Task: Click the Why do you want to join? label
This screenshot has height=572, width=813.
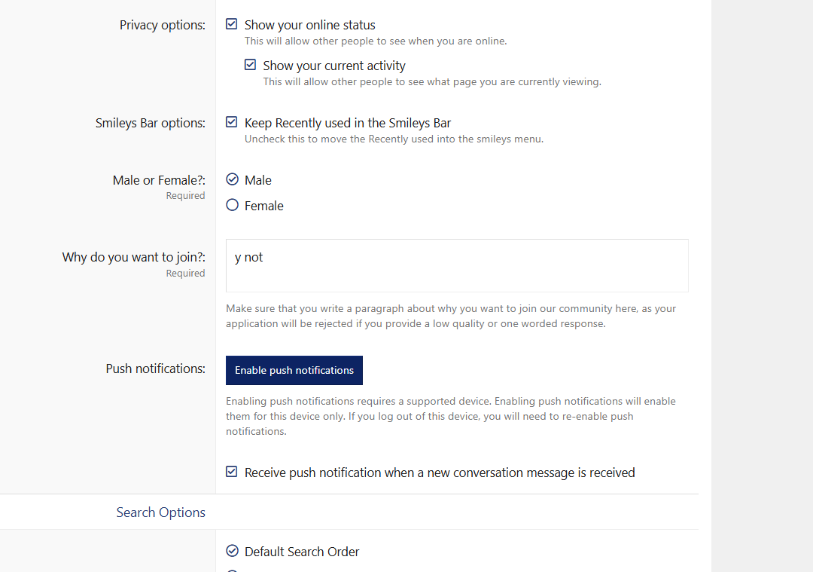Action: click(134, 257)
